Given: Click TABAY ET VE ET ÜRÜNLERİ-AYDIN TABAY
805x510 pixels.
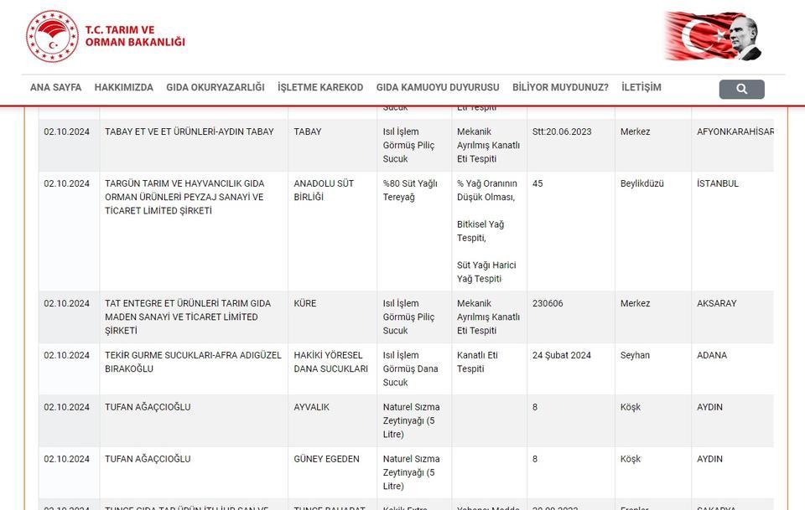Looking at the screenshot, I should coord(190,131).
